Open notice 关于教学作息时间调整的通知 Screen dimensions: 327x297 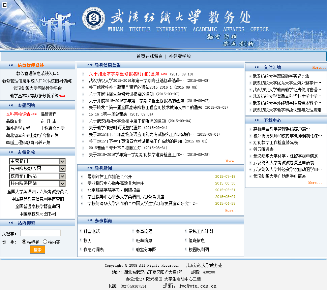[115, 128]
